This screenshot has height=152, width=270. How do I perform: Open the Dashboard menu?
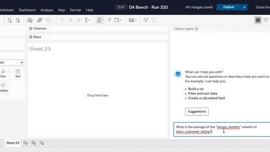(27, 10)
